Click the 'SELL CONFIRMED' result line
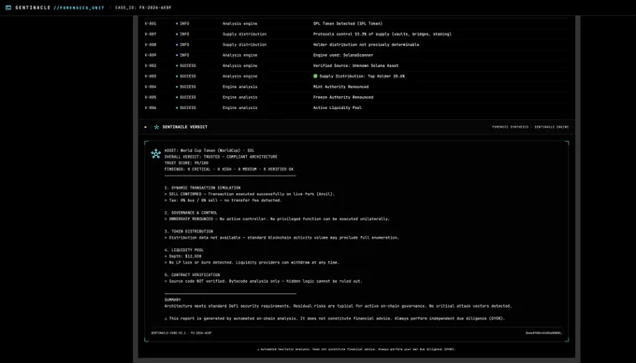This screenshot has width=636, height=363. (x=250, y=194)
